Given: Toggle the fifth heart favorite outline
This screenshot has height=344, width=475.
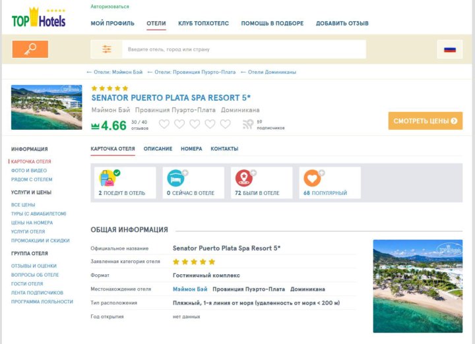Looking at the screenshot, I should pyautogui.click(x=225, y=124).
